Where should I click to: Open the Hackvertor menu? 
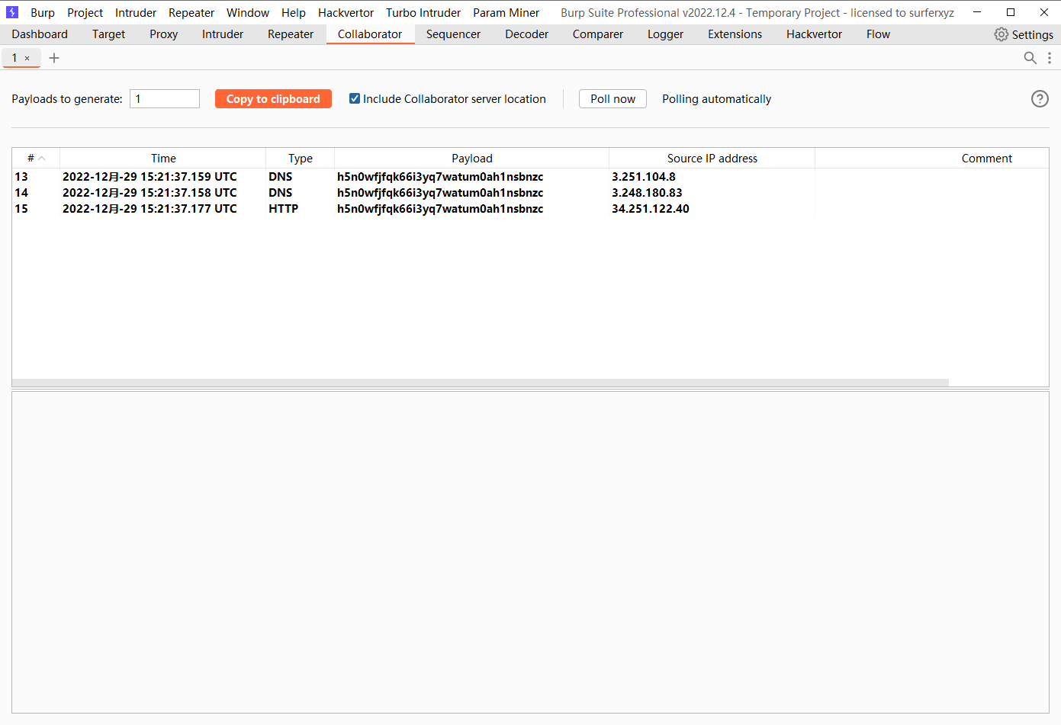pos(346,12)
